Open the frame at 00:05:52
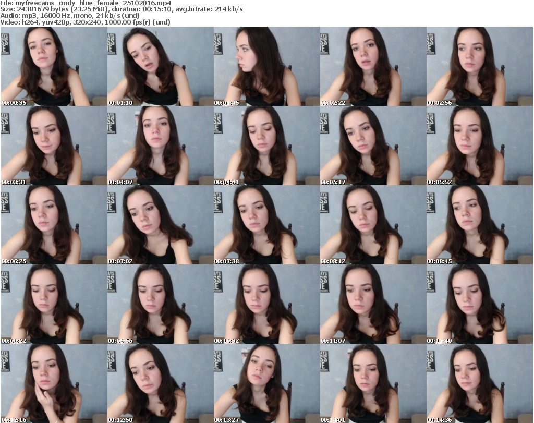 [480, 146]
